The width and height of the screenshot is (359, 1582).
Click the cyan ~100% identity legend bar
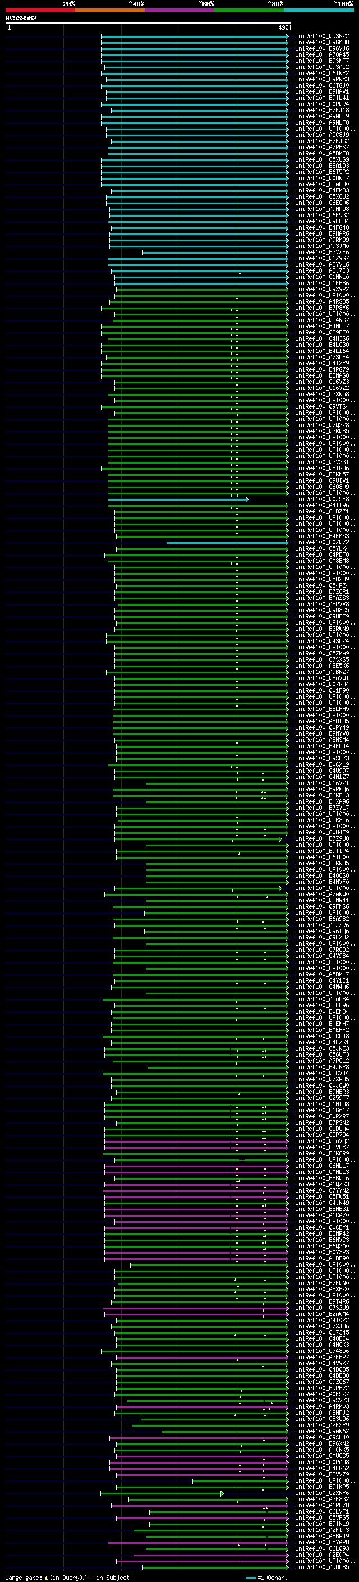click(319, 10)
